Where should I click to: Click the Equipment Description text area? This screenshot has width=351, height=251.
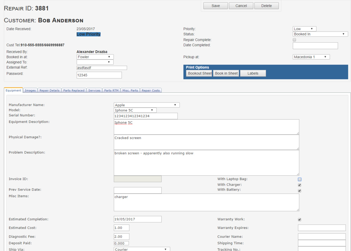click(x=207, y=127)
